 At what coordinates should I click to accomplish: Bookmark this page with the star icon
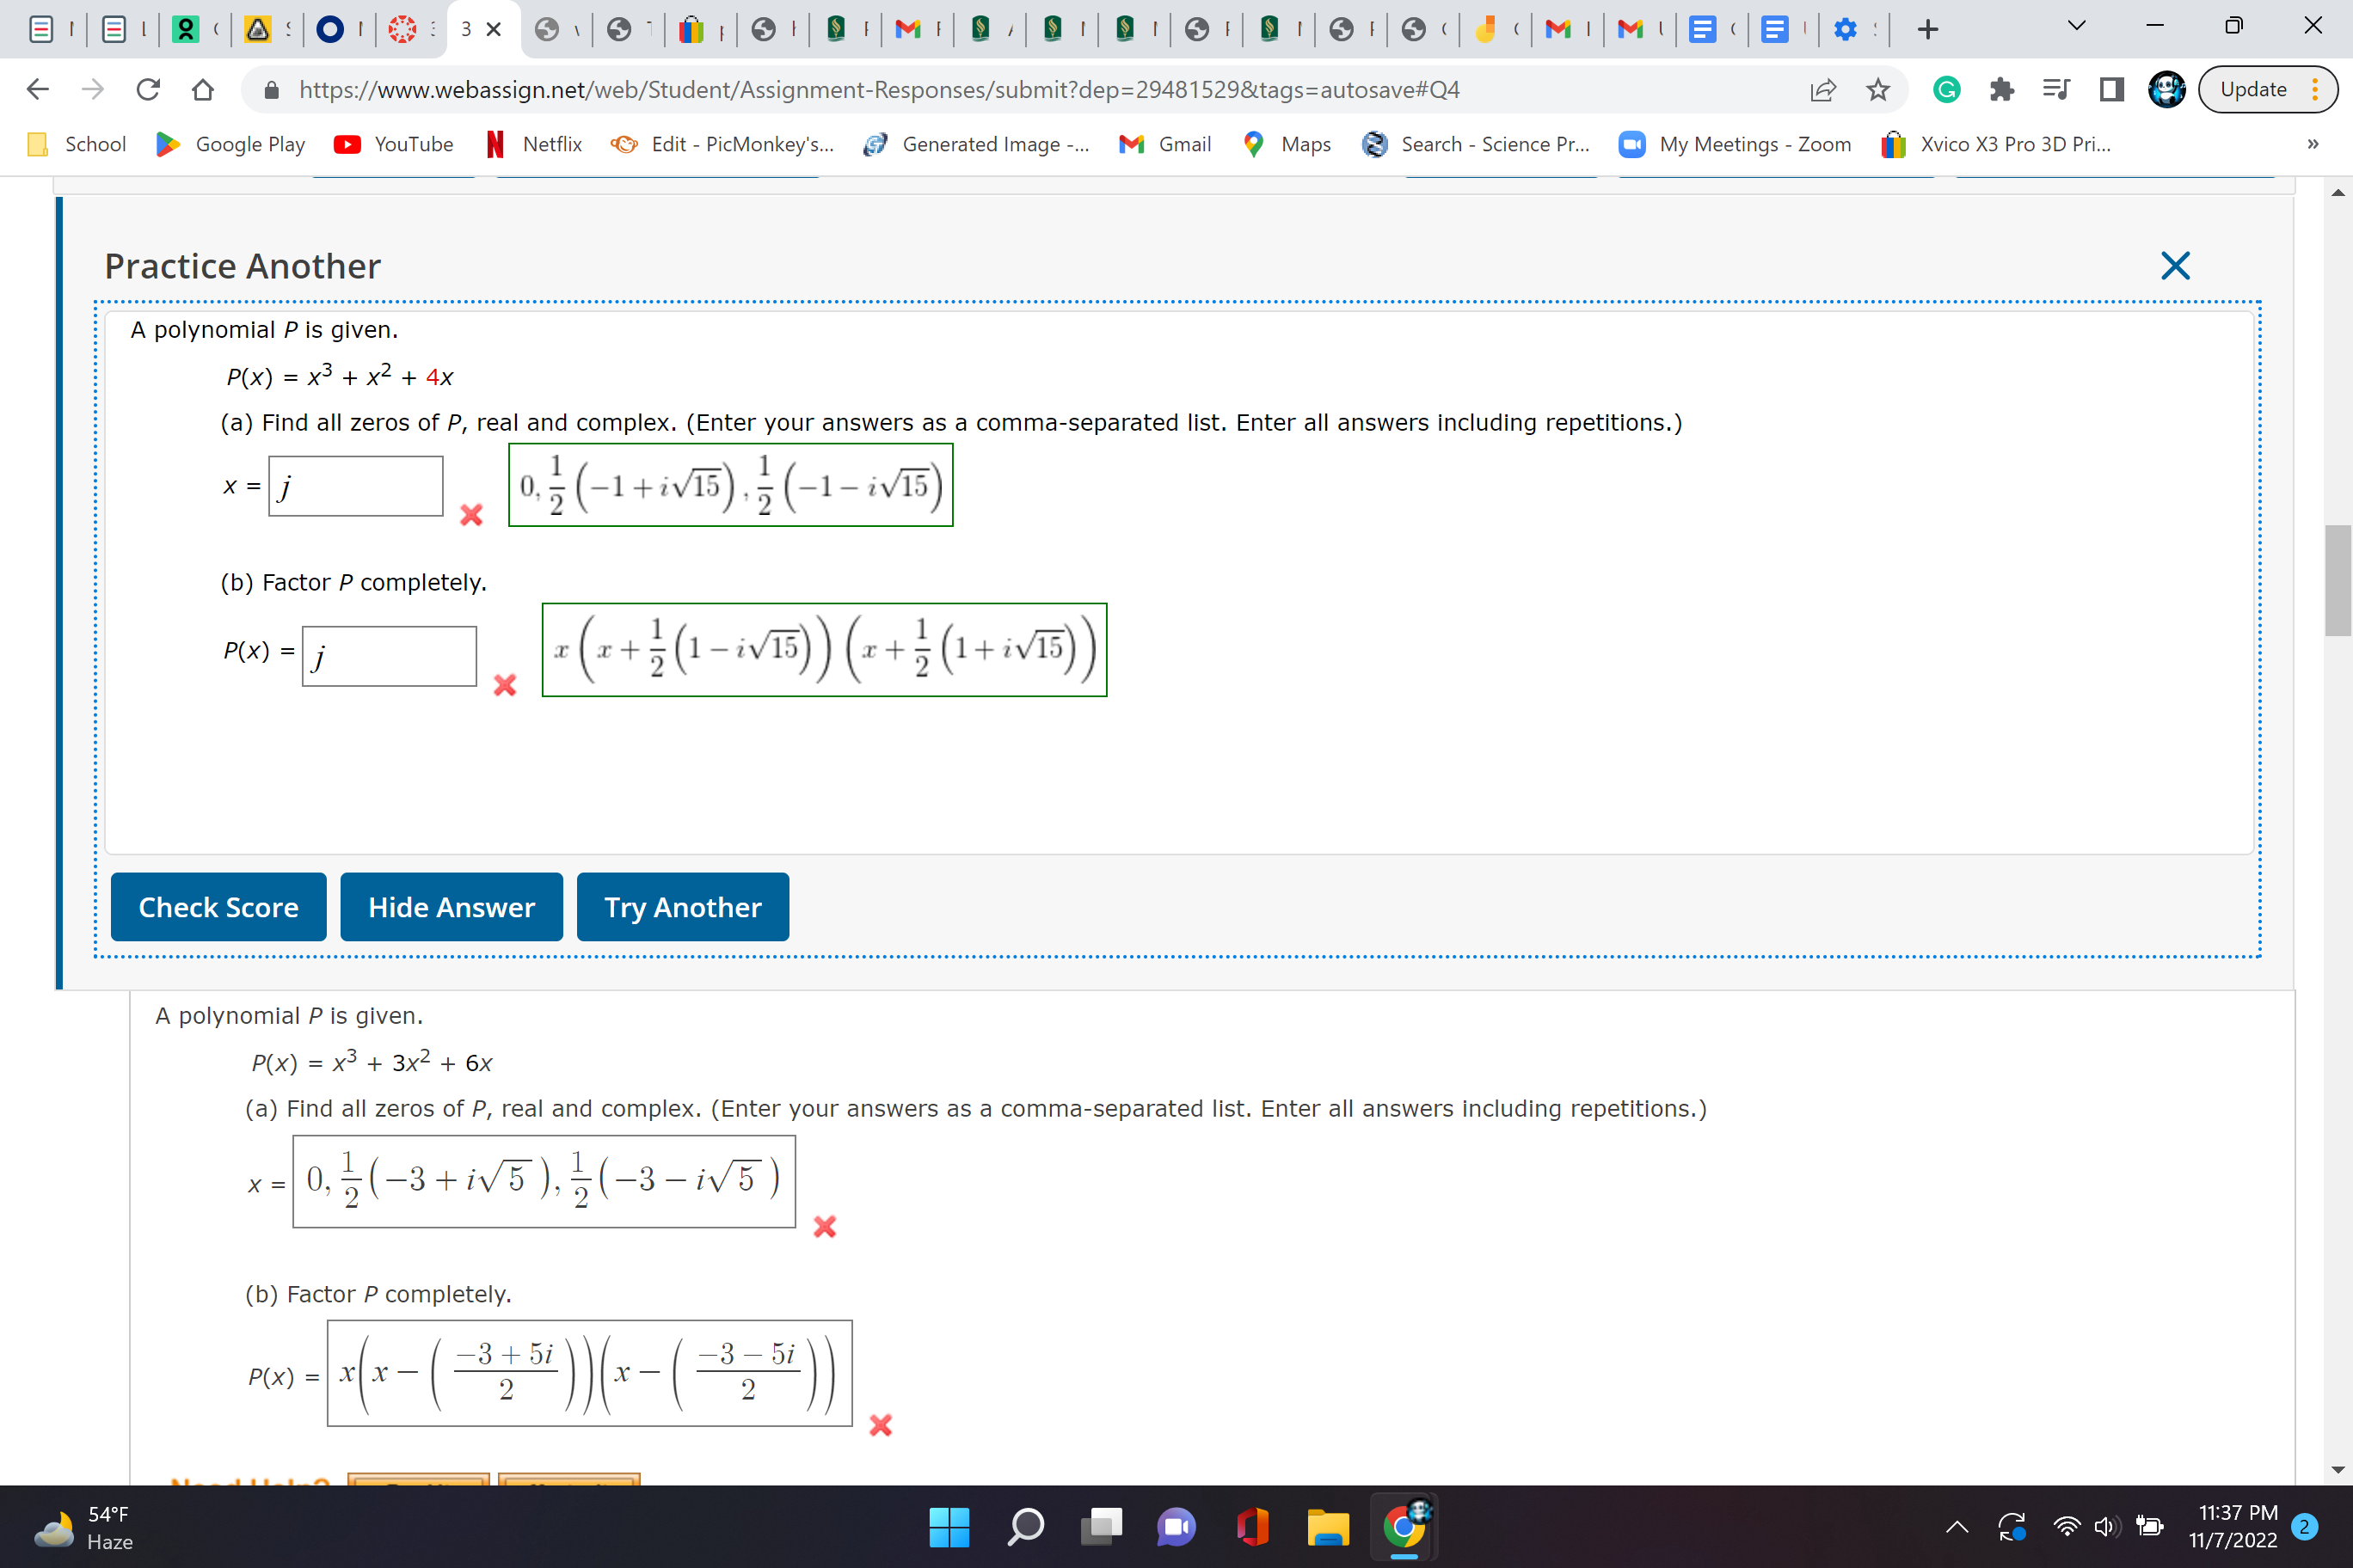[1877, 89]
